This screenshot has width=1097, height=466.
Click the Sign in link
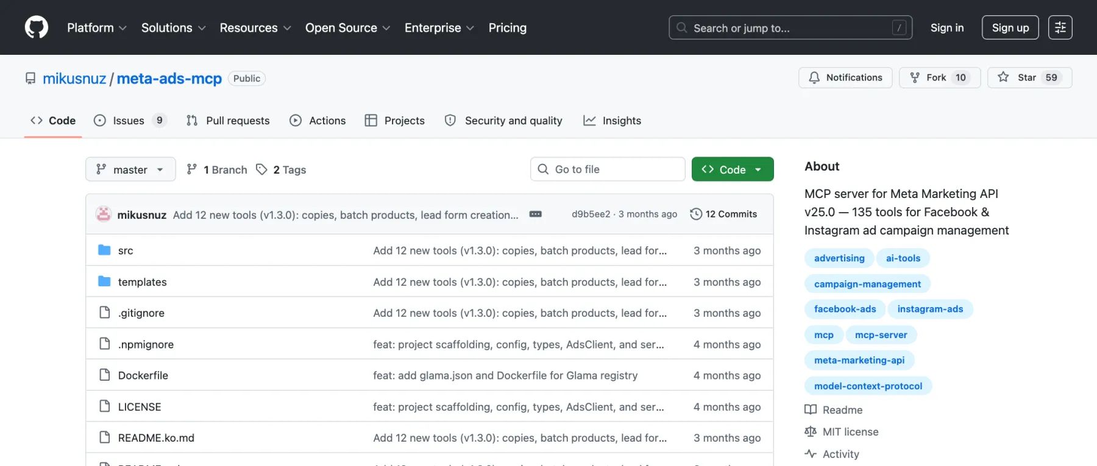click(947, 28)
